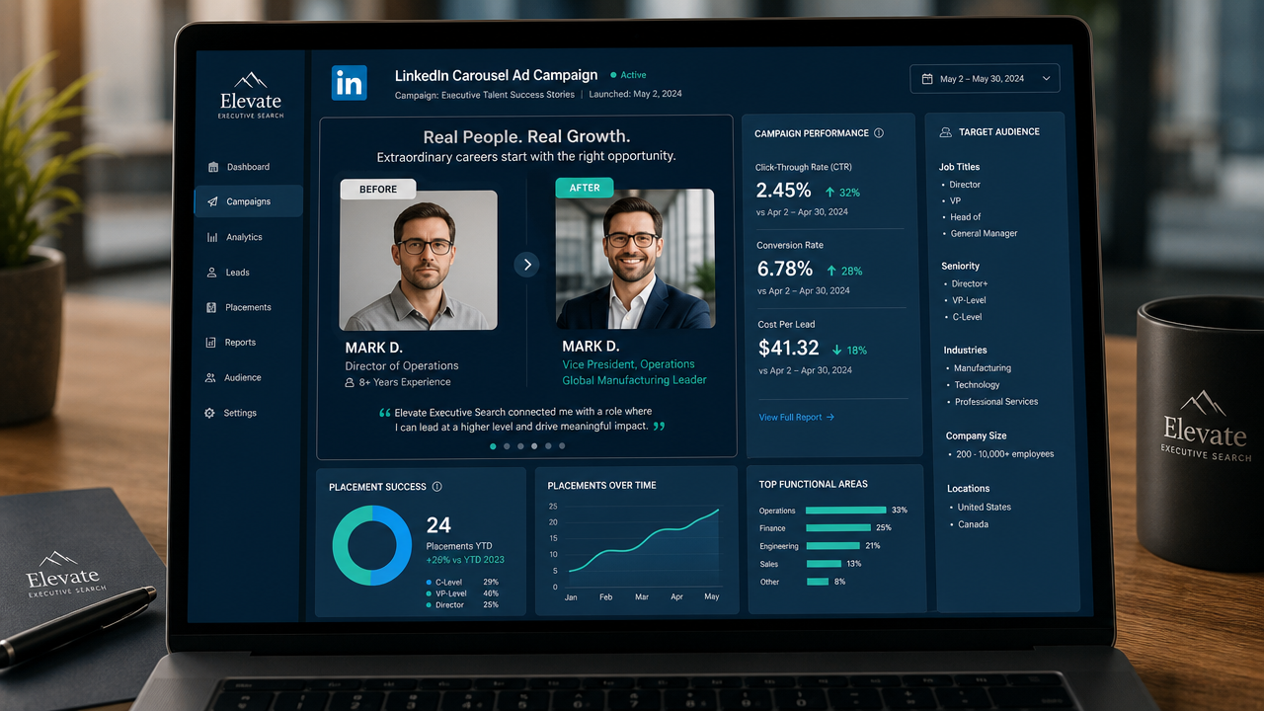
Task: Click the Conversion Rate up-arrow 28% indicator
Action: (844, 271)
